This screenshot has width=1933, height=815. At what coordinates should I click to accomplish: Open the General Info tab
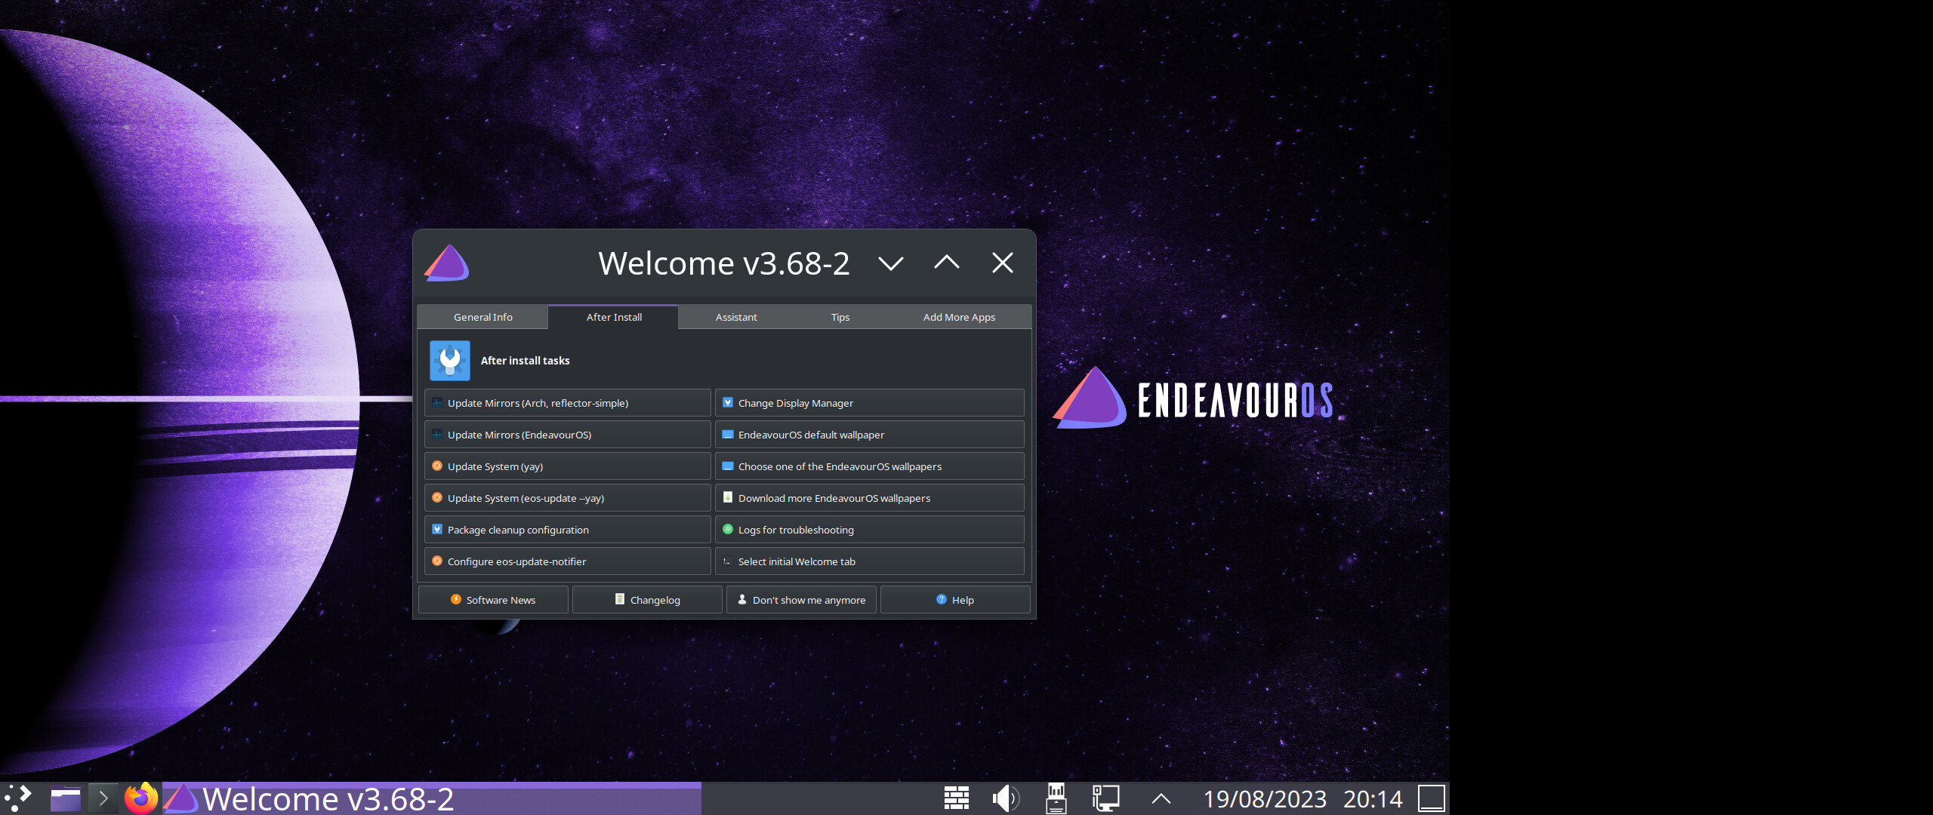point(482,317)
